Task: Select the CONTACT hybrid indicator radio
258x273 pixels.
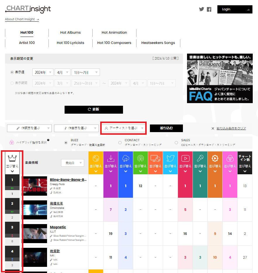Action: [120, 143]
